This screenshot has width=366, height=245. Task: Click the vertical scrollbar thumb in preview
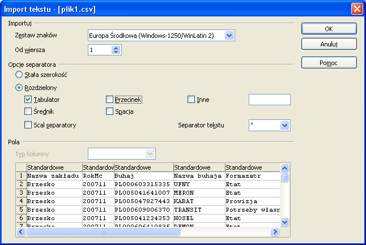click(x=285, y=178)
